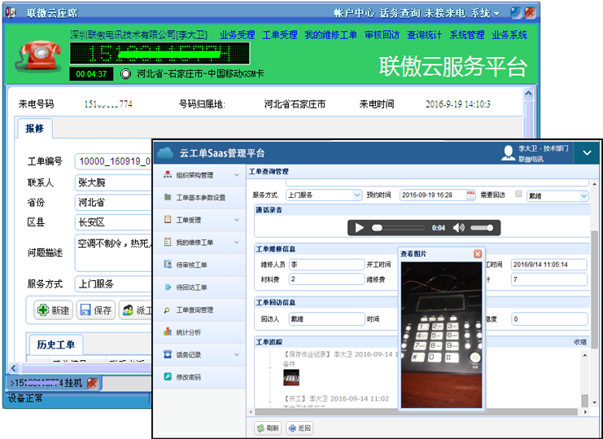Click the 返回 back button
This screenshot has height=439, width=603.
pos(299,428)
